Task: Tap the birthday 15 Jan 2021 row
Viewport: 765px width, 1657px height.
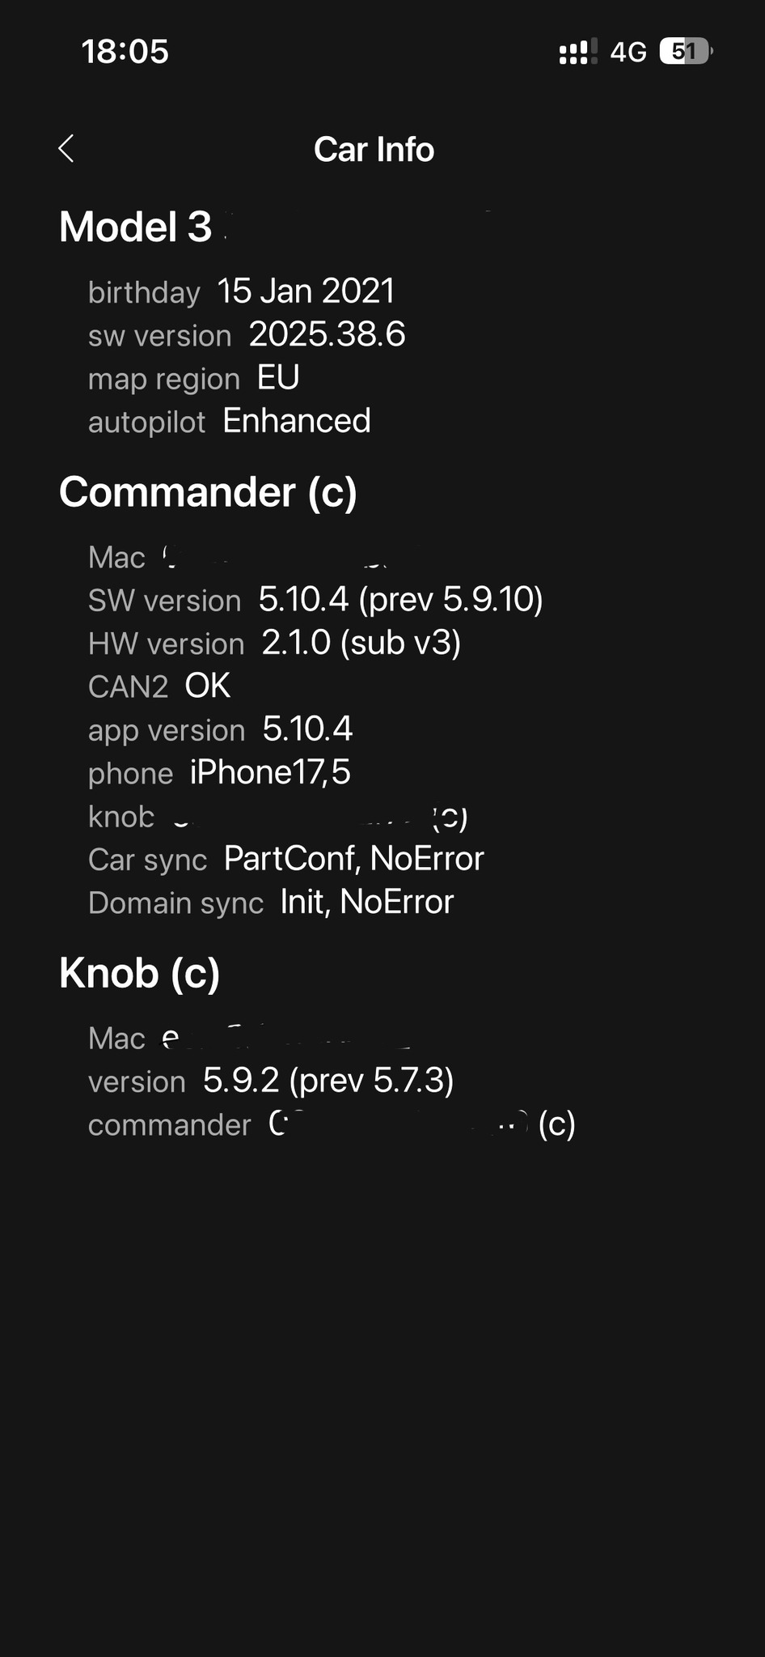Action: tap(241, 291)
